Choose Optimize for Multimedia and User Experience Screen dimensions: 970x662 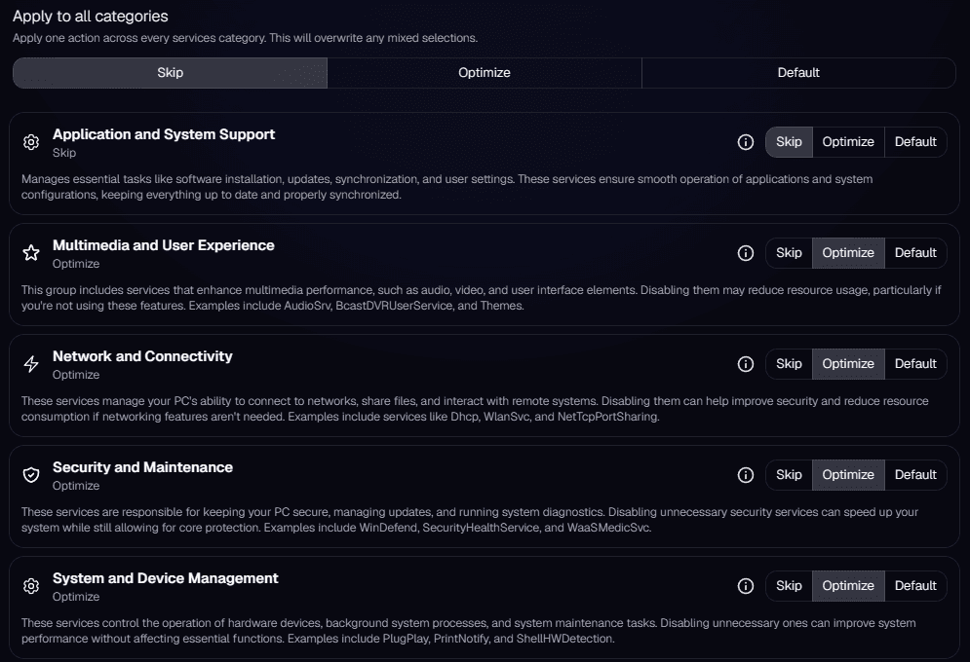[848, 253]
